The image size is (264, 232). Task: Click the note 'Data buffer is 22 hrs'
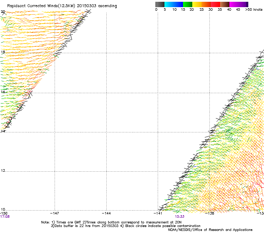(73, 226)
